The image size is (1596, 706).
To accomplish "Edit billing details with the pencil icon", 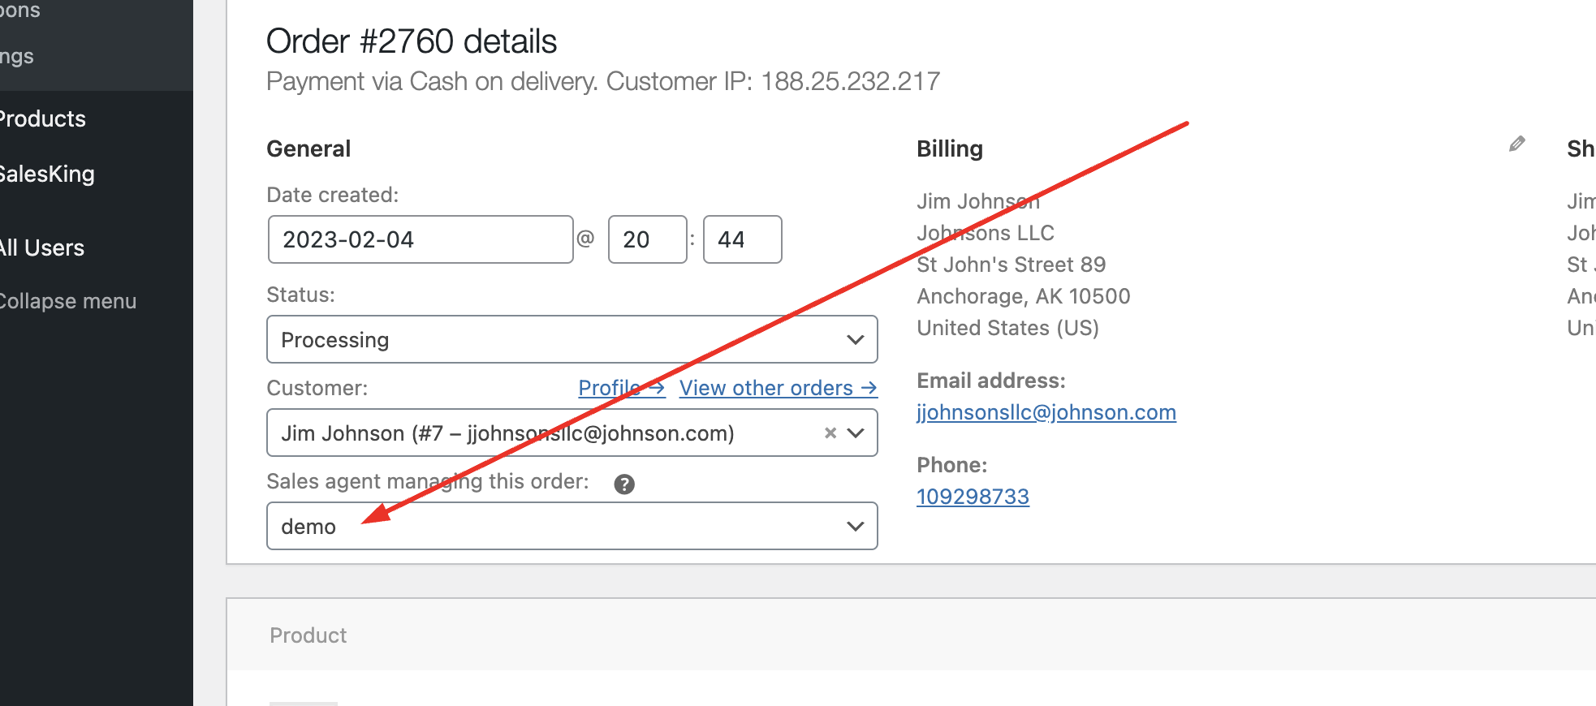I will [x=1516, y=144].
